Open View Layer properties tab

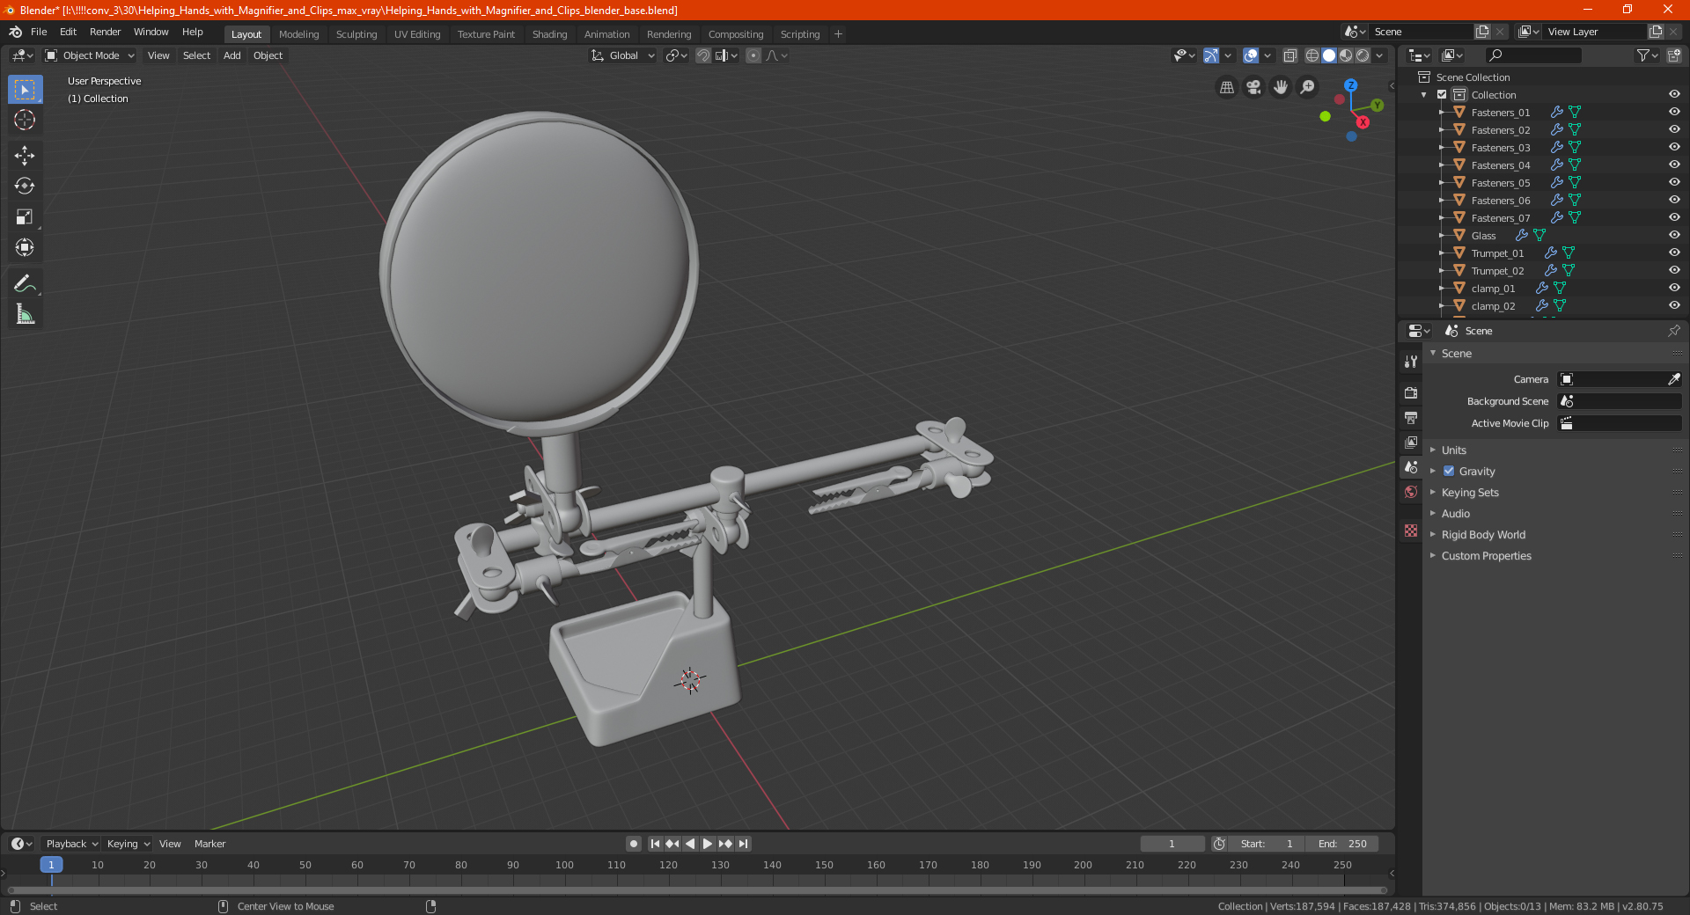1411,442
